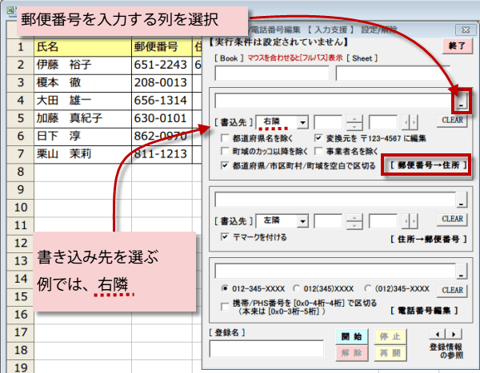
Task: Click CLEAR in the postal code section
Action: [452, 120]
